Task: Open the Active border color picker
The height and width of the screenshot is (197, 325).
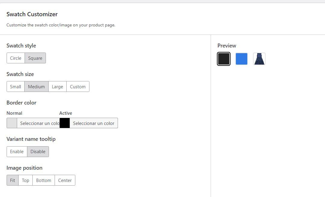Action: [93, 123]
